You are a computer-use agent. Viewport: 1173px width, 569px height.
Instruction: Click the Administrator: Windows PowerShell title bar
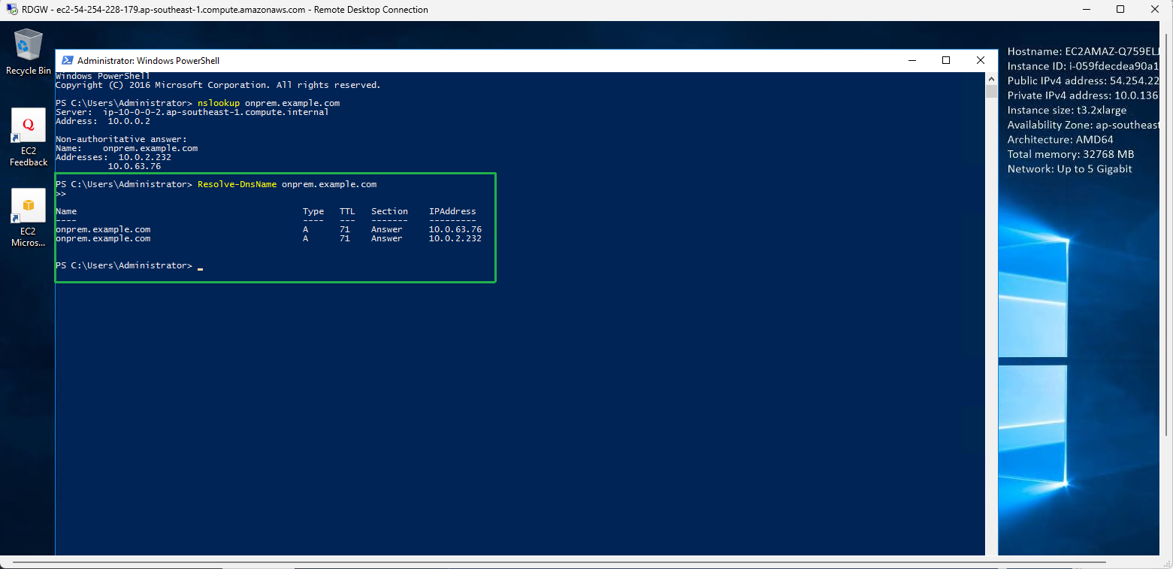tap(451, 61)
